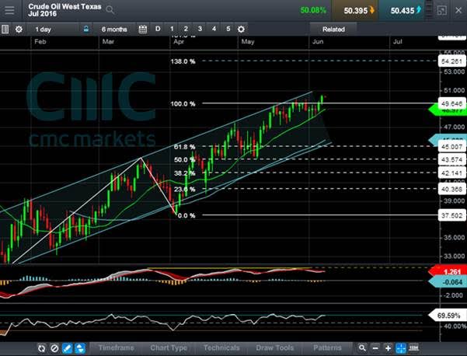Screen dimensions: 467x356
Task: Click the rightmost bottom toolbar icon
Action: [413, 347]
